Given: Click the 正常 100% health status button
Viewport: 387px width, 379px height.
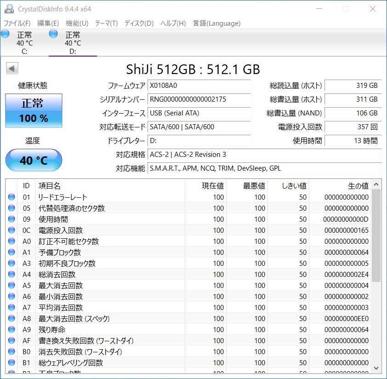Looking at the screenshot, I should click(x=33, y=110).
